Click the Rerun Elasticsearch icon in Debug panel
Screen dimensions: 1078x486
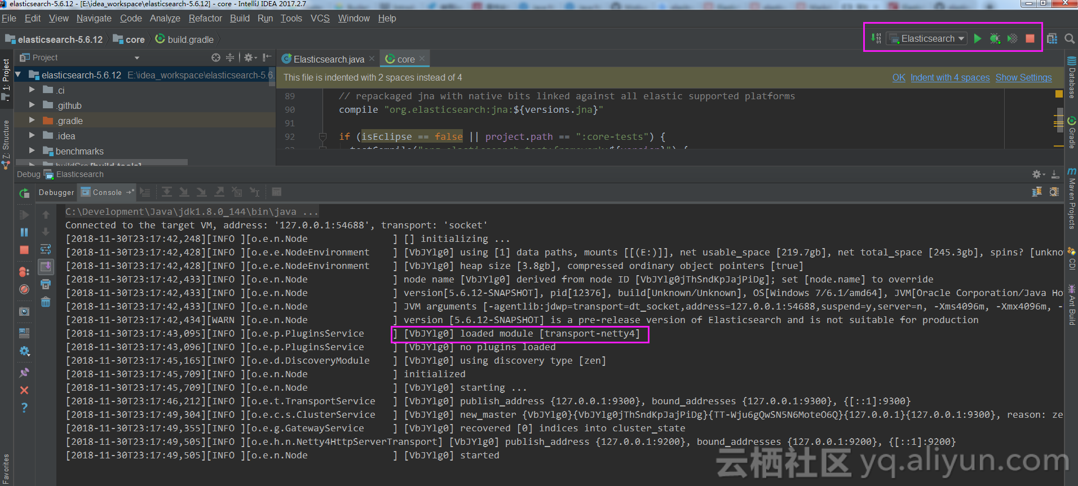pyautogui.click(x=24, y=193)
